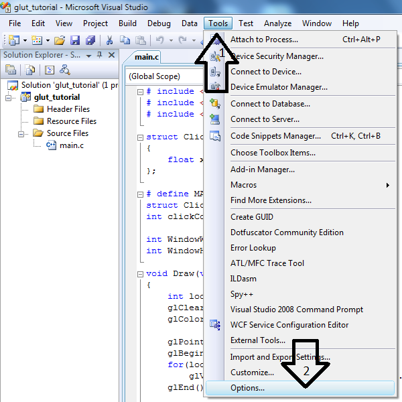Open the Help menu
The image size is (402, 402).
coord(350,23)
